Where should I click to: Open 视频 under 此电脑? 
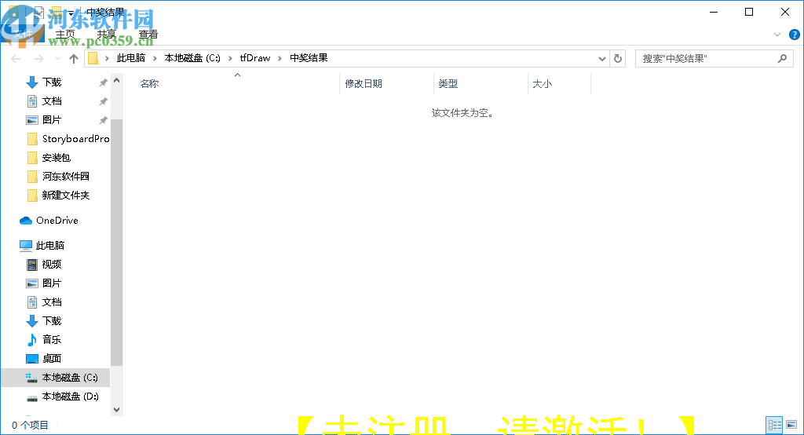coord(51,264)
